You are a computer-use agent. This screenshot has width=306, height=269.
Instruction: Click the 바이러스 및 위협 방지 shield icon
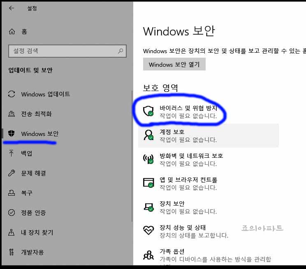(x=148, y=111)
